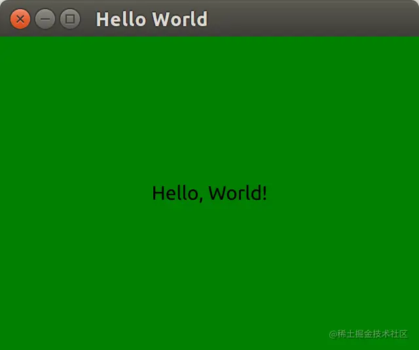Click the "Hello, World!" label text
This screenshot has height=350, width=419.
pyautogui.click(x=209, y=193)
